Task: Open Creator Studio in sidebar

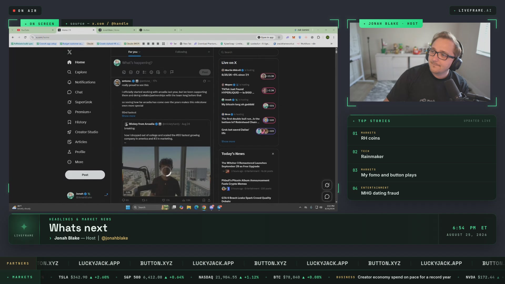Action: [83, 132]
